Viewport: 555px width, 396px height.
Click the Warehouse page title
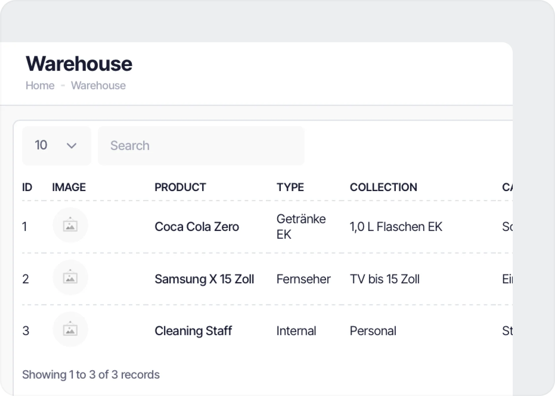[79, 63]
